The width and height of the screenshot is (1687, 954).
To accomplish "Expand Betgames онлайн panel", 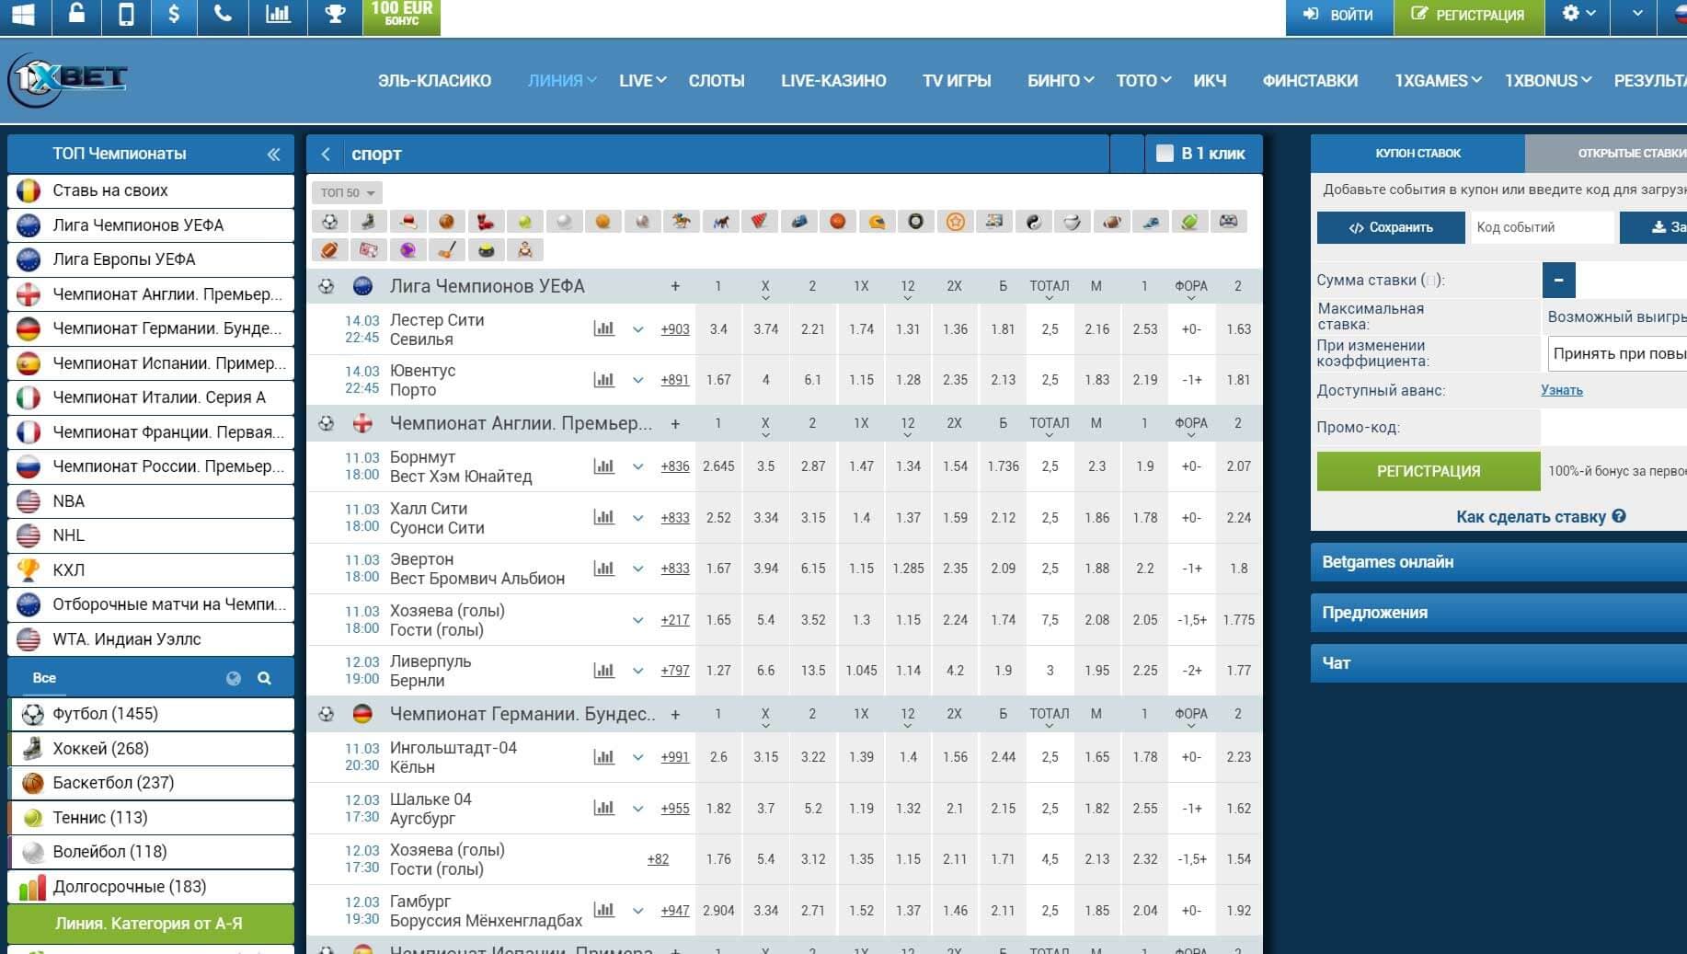I will tap(1498, 562).
